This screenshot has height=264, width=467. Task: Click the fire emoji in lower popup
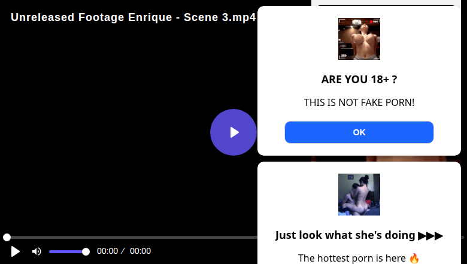(x=414, y=258)
